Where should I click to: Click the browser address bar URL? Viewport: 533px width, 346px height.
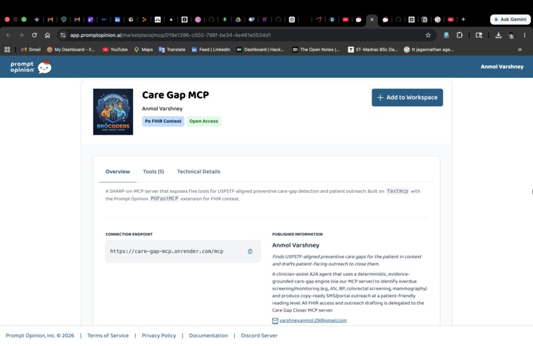click(171, 35)
